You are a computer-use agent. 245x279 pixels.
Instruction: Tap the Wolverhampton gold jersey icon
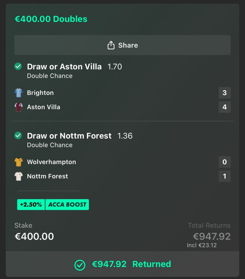19,162
